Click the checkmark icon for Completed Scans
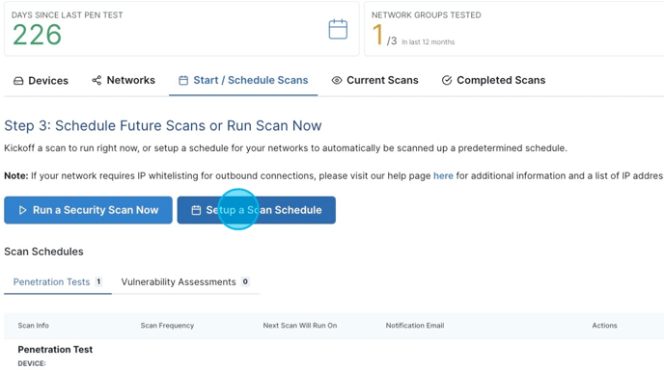Image resolution: width=664 pixels, height=370 pixels. coord(447,80)
